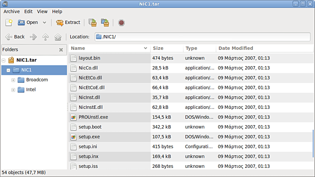Close the Folders side pane
Image resolution: width=315 pixels, height=177 pixels.
(61, 50)
